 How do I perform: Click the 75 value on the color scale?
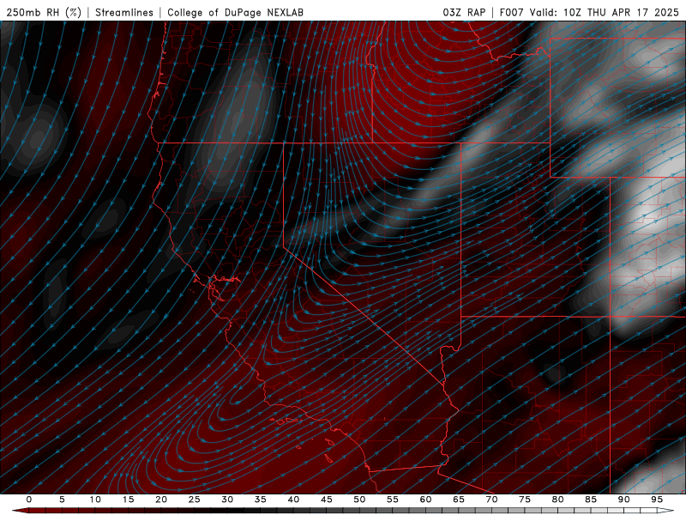pyautogui.click(x=525, y=500)
